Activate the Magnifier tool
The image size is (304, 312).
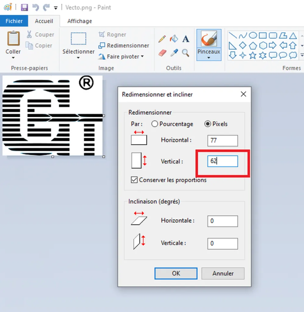coord(186,53)
